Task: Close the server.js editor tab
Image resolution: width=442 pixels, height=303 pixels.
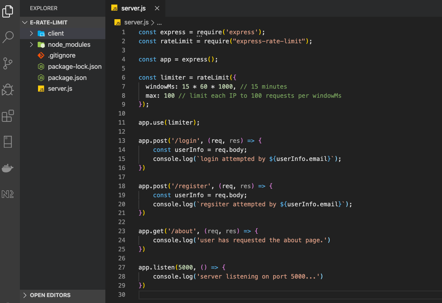Action: pos(157,8)
